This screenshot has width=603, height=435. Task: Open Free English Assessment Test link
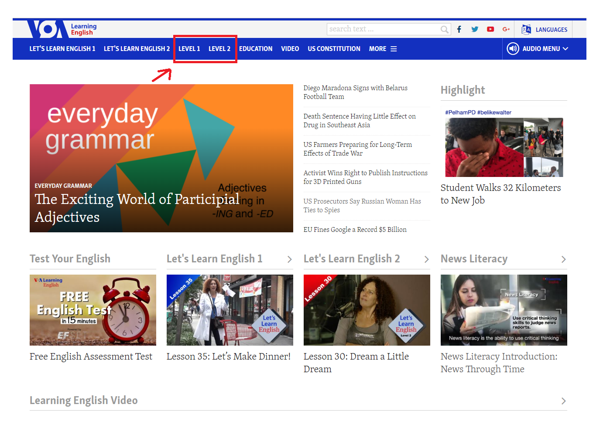coord(91,357)
